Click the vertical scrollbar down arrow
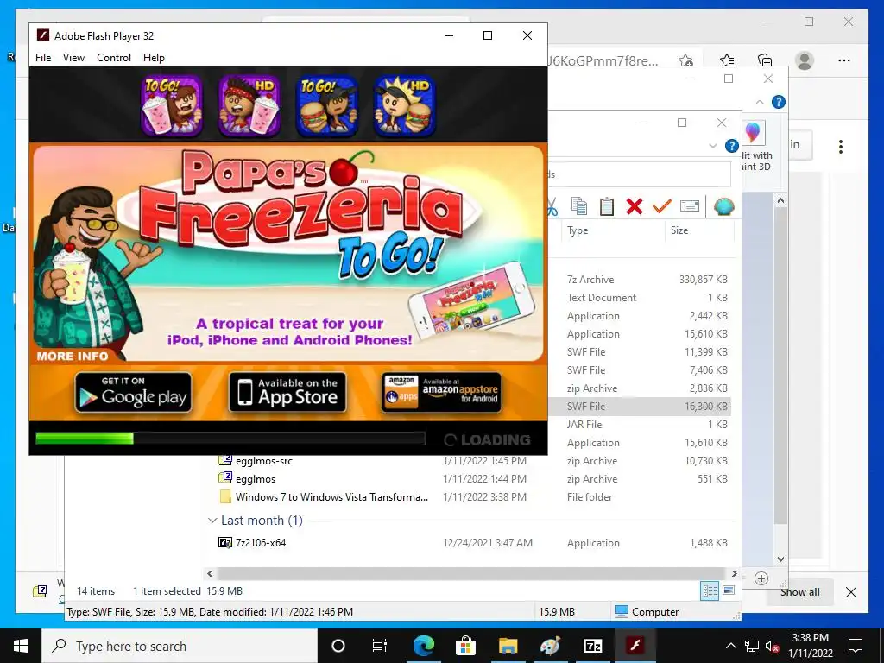The width and height of the screenshot is (884, 663). click(780, 559)
